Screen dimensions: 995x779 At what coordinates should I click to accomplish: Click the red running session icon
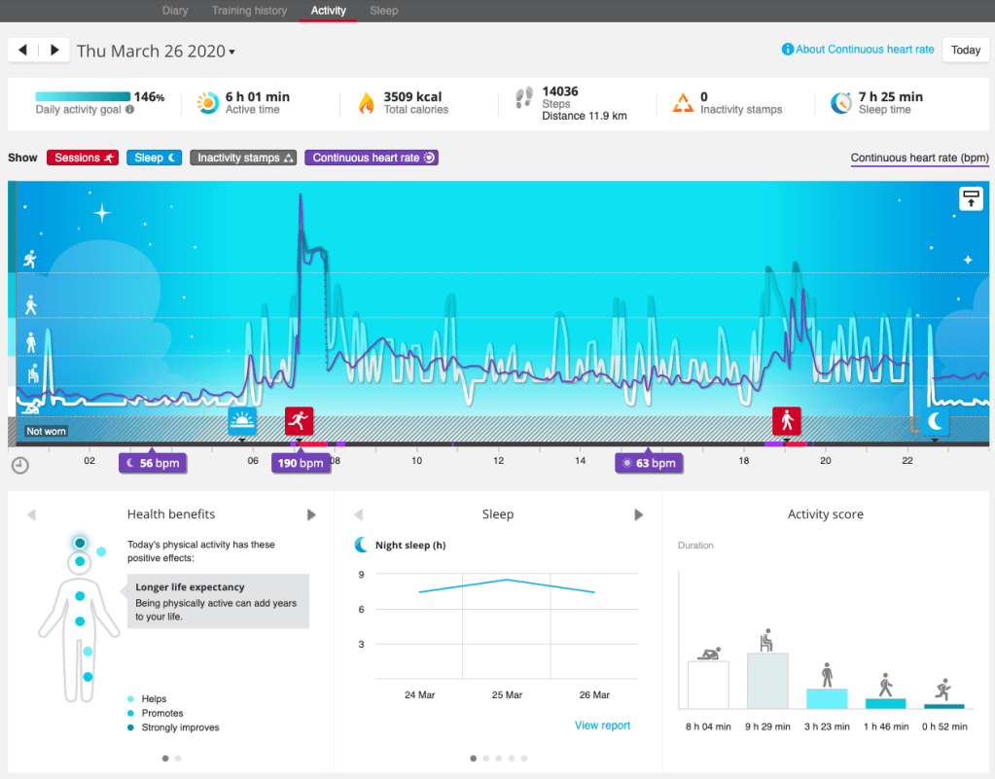[299, 420]
